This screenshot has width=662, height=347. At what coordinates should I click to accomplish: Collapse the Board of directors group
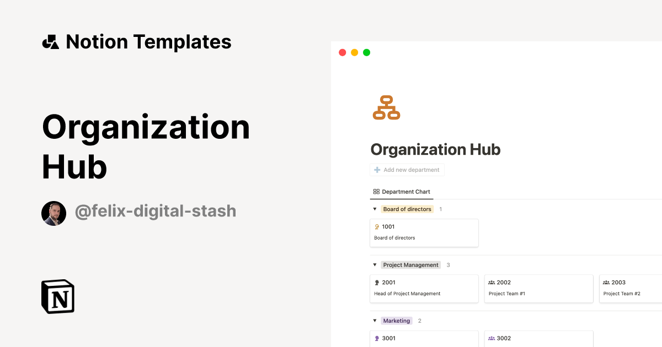(374, 209)
